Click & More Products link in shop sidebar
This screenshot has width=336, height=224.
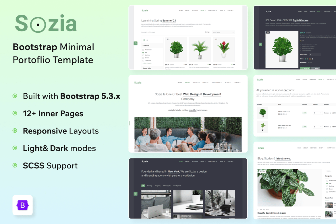pos(147,63)
